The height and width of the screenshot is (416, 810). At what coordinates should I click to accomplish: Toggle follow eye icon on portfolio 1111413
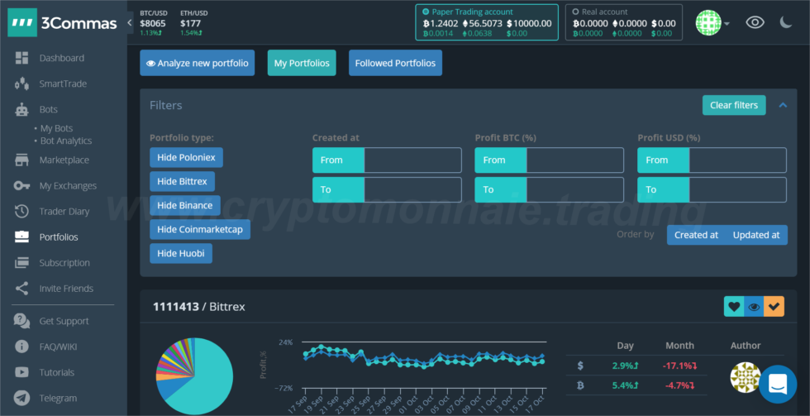[754, 307]
